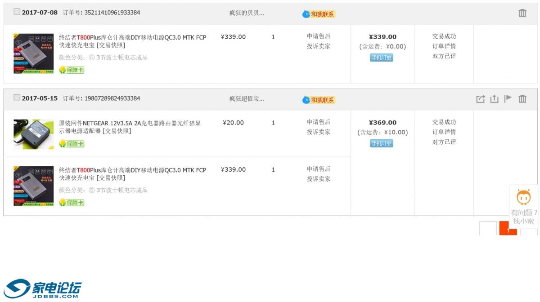The width and height of the screenshot is (540, 302).
Task: Click 投诉卖家 in the 2017-07-08 order
Action: (x=318, y=46)
